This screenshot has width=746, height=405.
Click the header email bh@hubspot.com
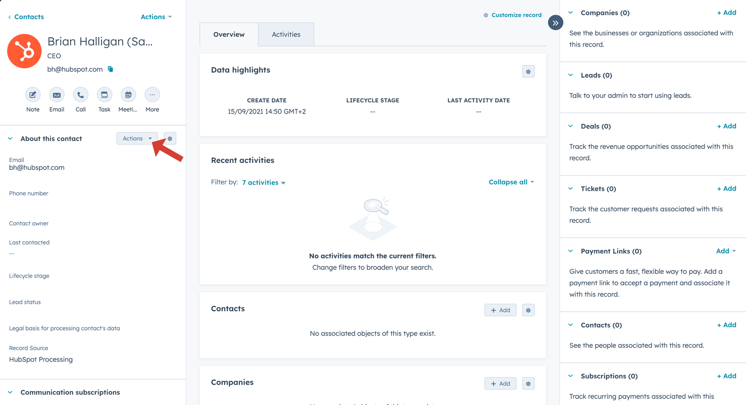point(75,69)
